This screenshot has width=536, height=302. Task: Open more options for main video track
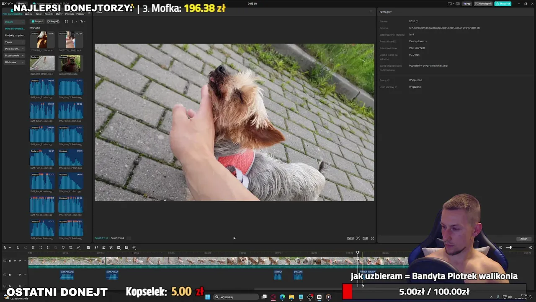(x=25, y=260)
